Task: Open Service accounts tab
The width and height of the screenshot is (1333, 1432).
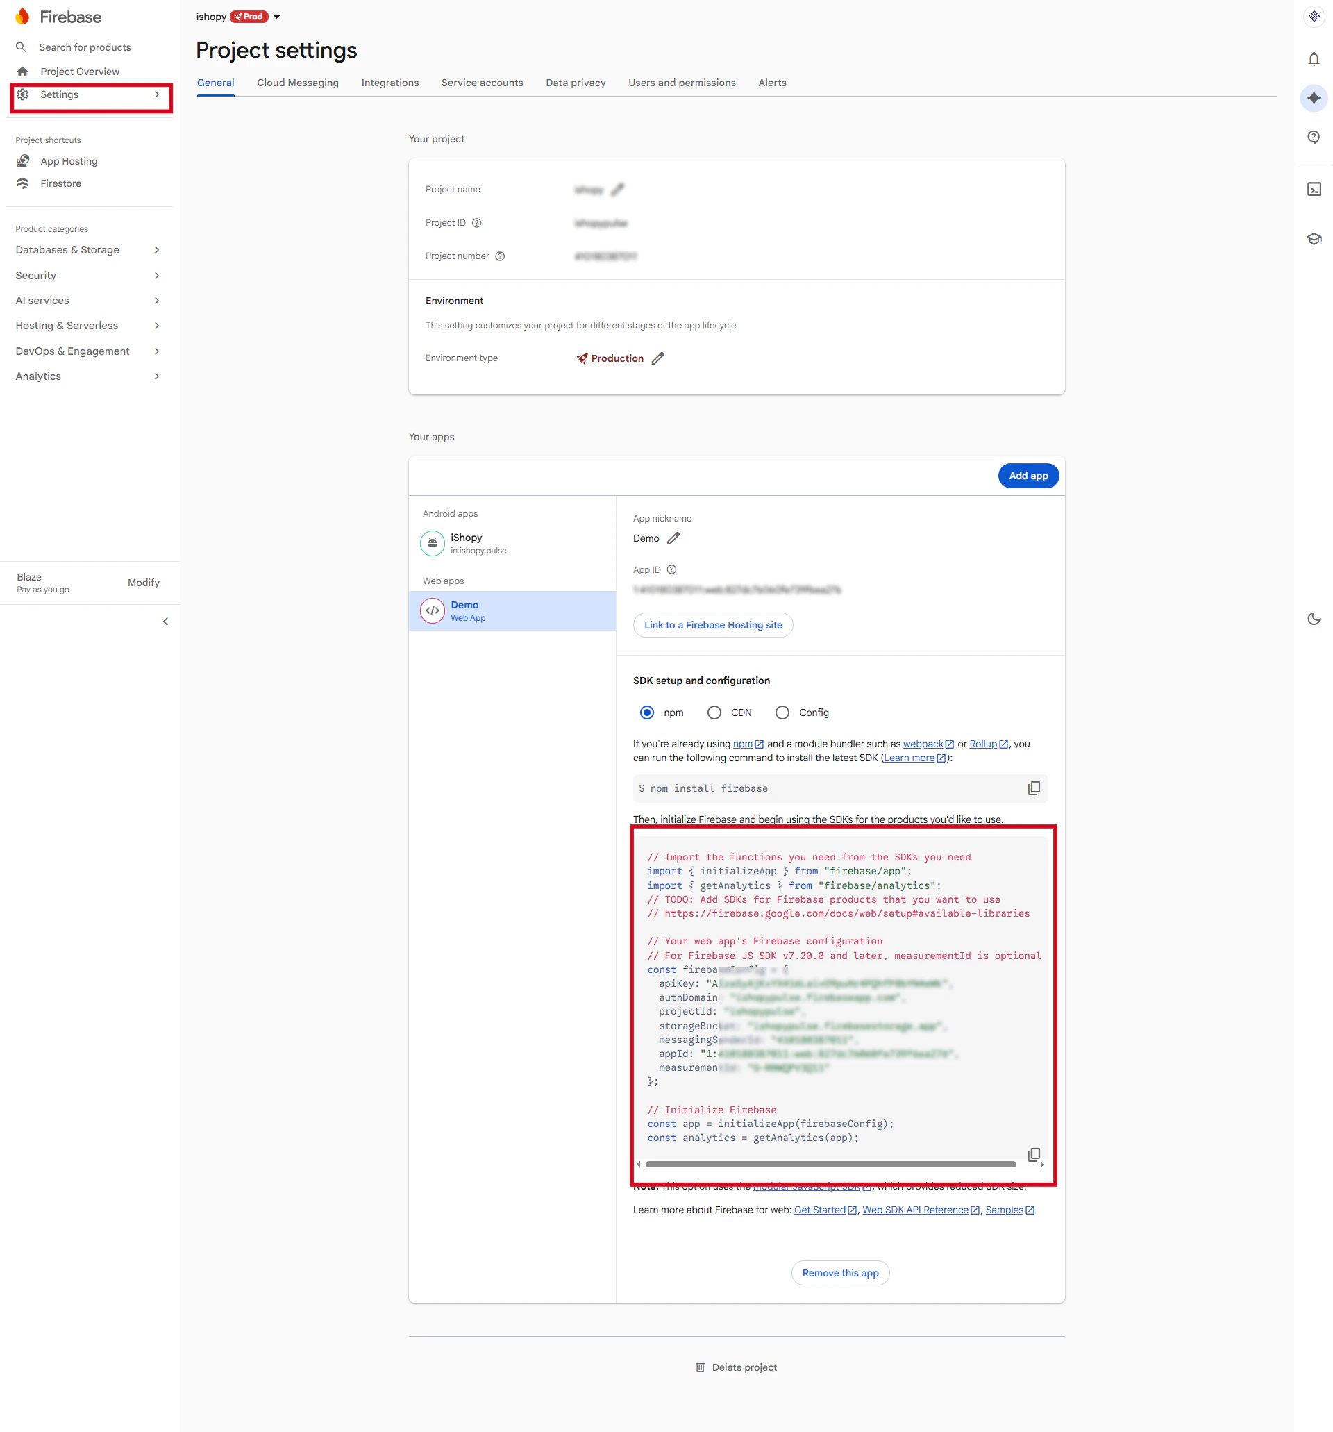Action: [482, 83]
